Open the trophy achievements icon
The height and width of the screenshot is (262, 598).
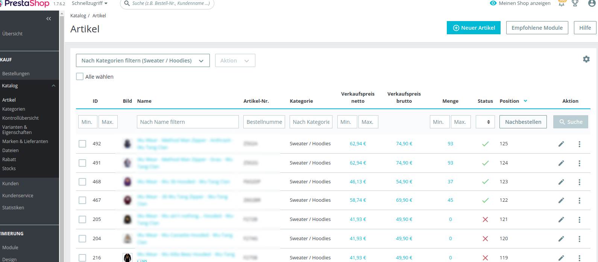575,3
